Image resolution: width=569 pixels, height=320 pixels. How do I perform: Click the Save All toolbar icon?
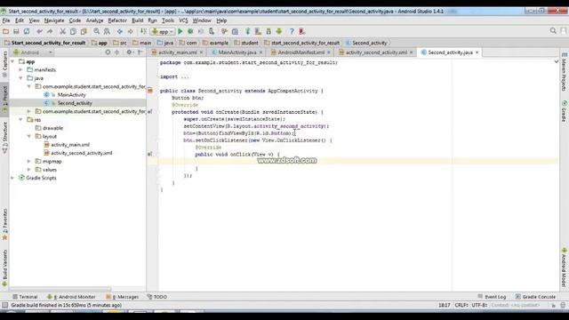16,32
